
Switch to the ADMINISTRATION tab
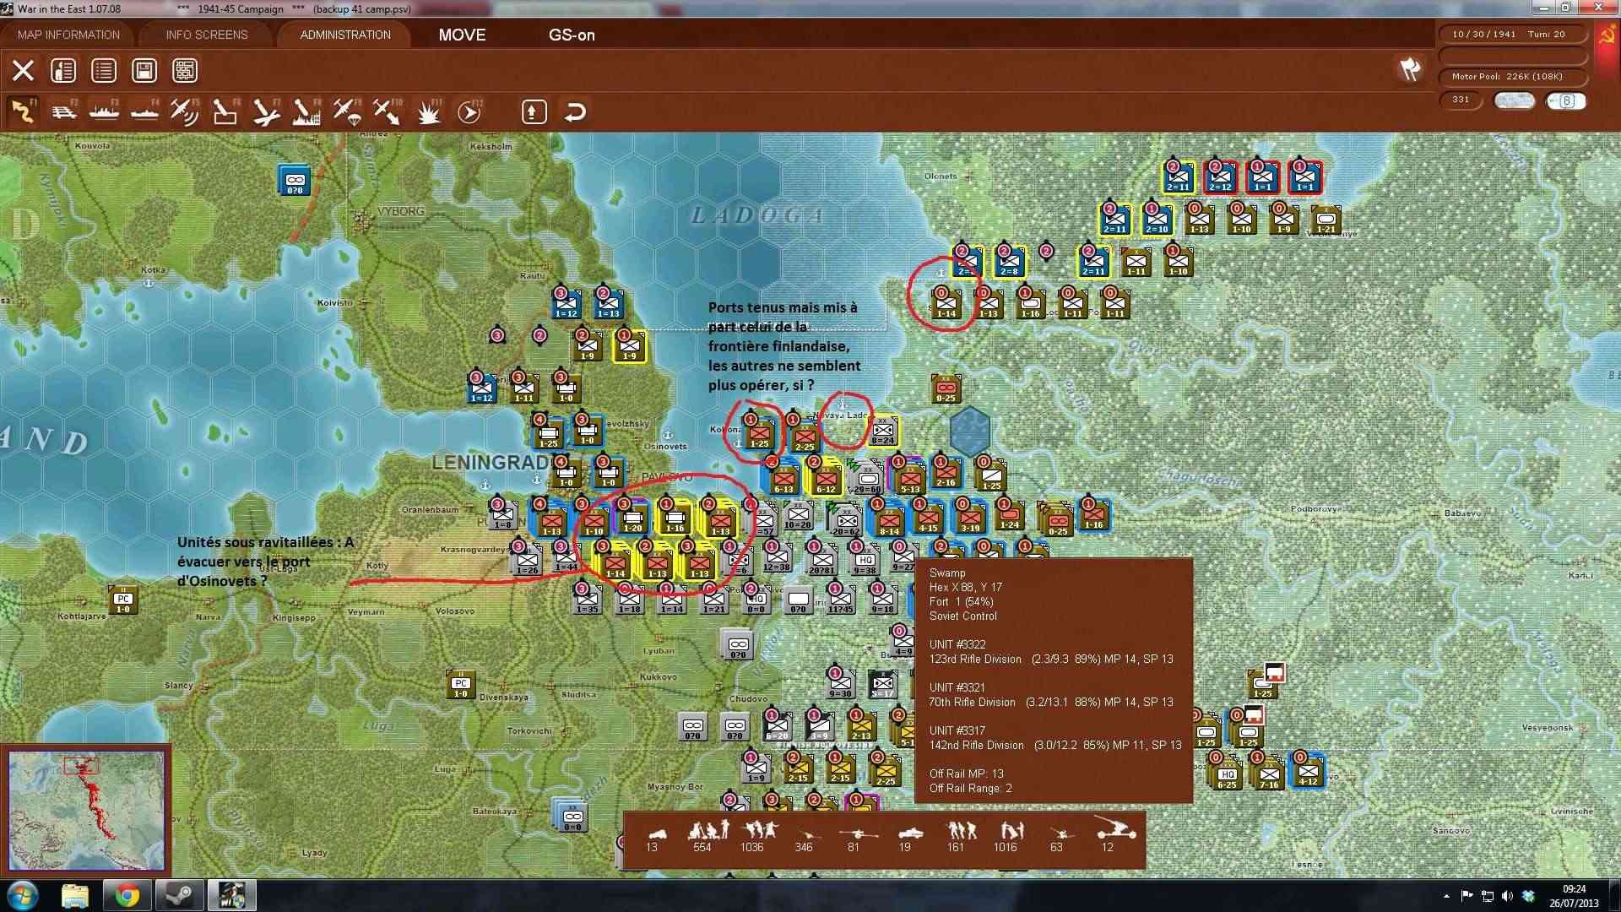pyautogui.click(x=345, y=35)
